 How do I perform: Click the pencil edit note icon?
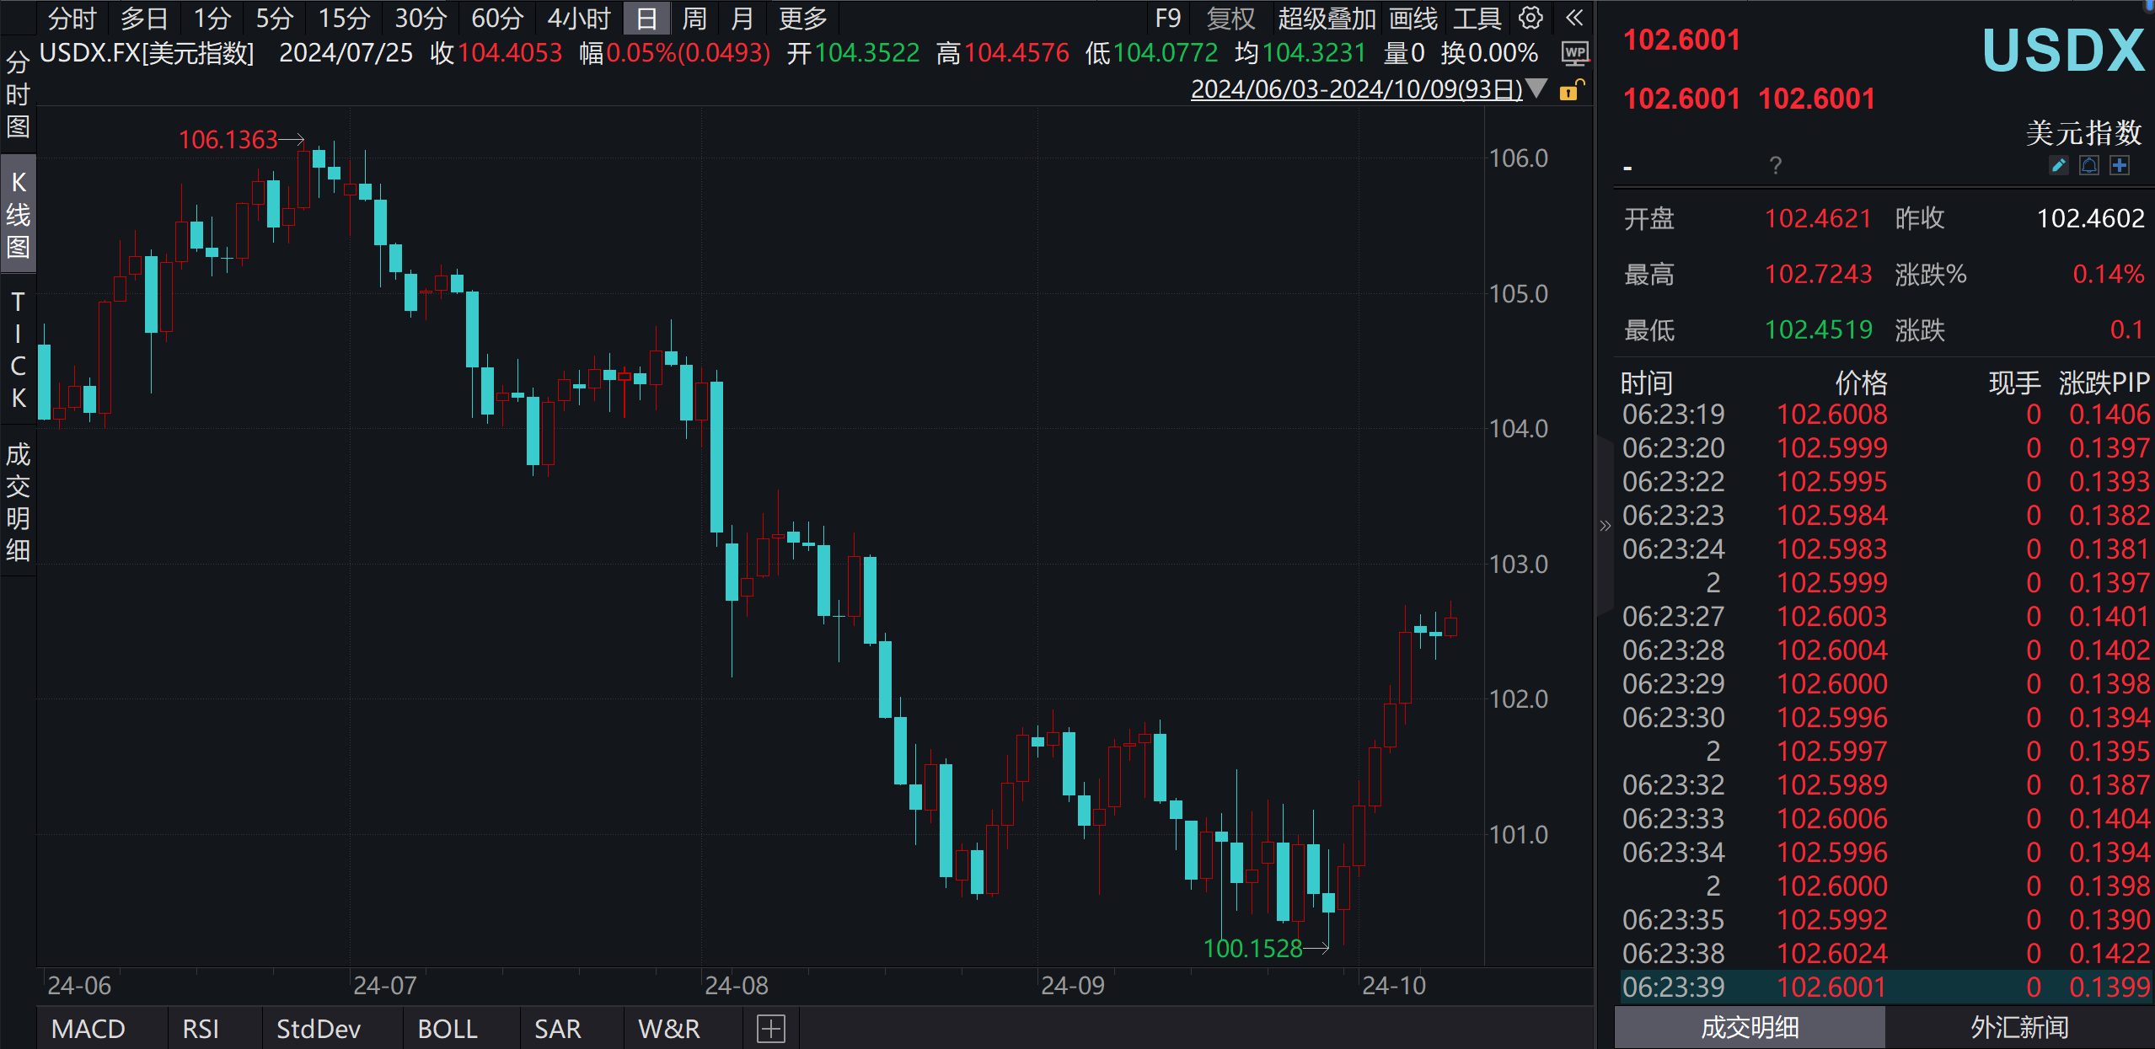point(2058,165)
